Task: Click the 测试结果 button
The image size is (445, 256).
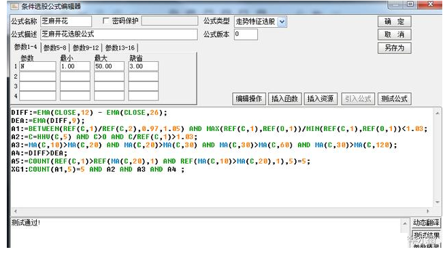Action: point(426,235)
